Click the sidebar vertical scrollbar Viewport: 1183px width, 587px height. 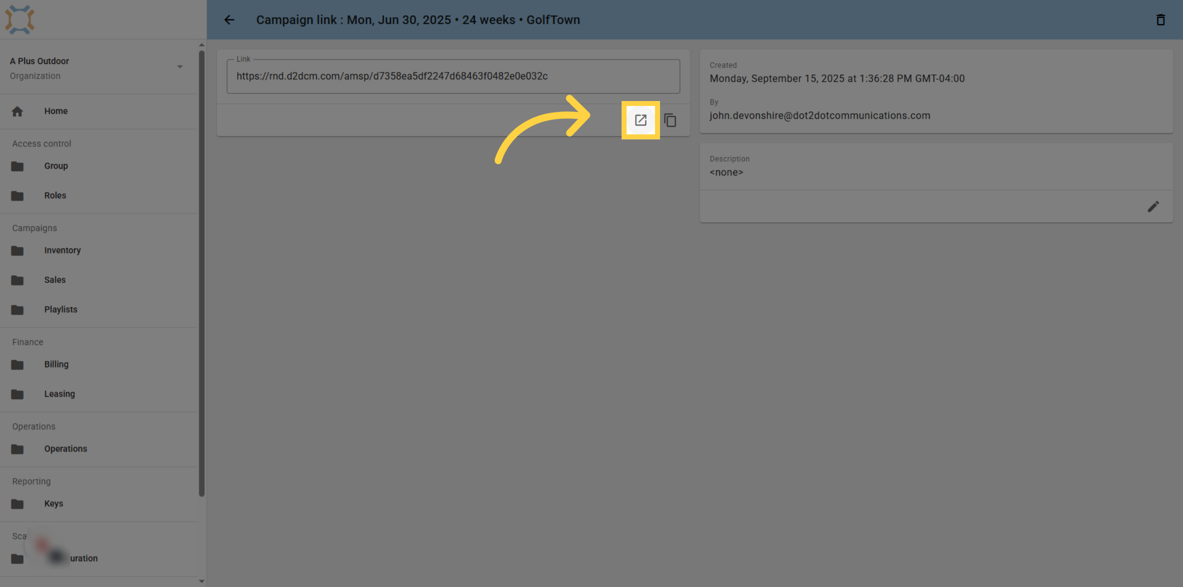(202, 274)
